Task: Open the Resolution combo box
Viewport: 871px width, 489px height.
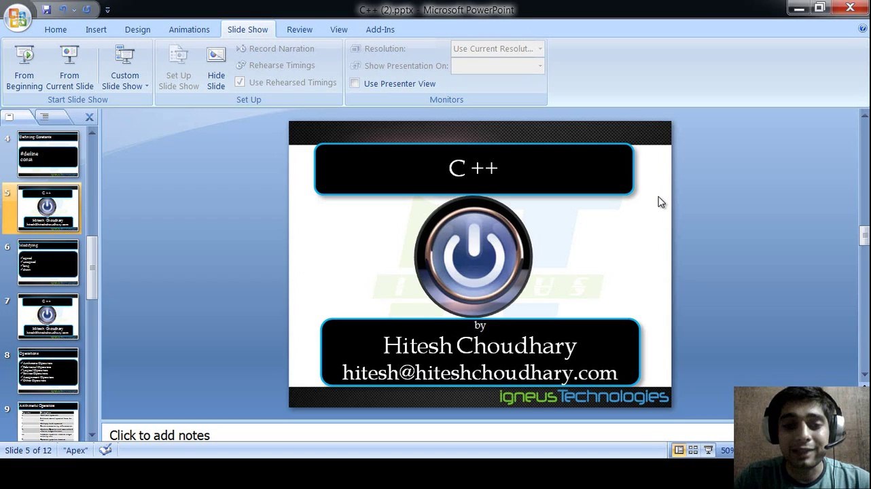Action: click(498, 49)
